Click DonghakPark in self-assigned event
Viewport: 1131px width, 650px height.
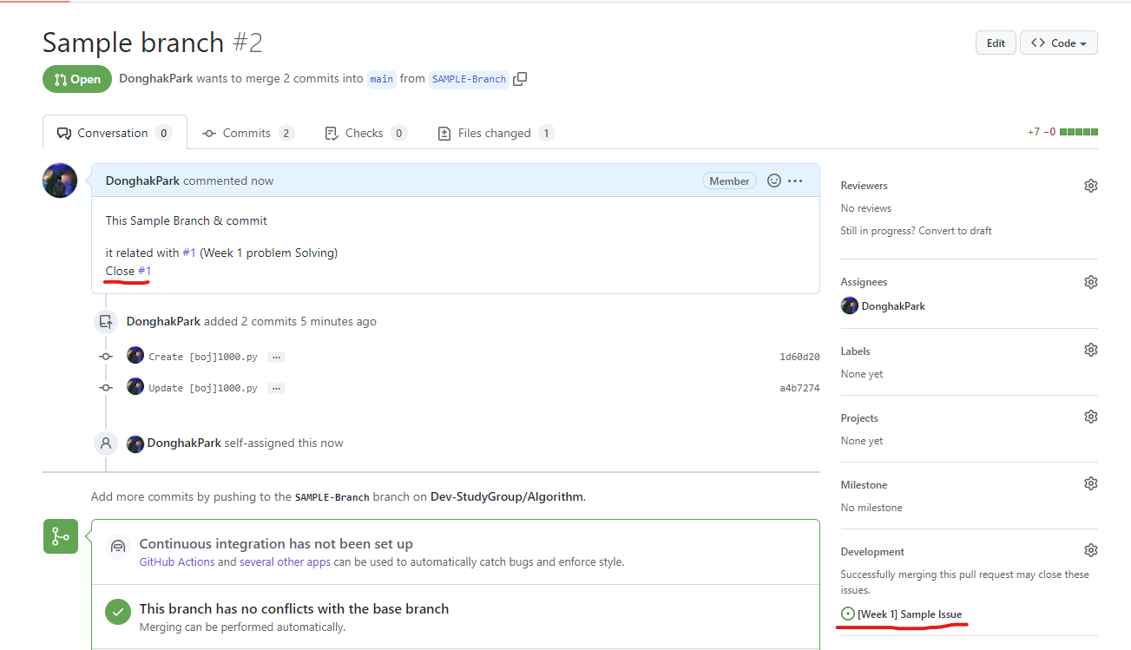[184, 443]
